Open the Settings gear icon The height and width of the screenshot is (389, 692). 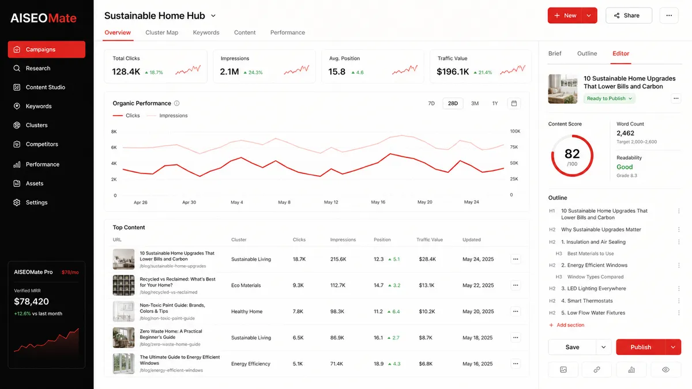[x=17, y=202]
